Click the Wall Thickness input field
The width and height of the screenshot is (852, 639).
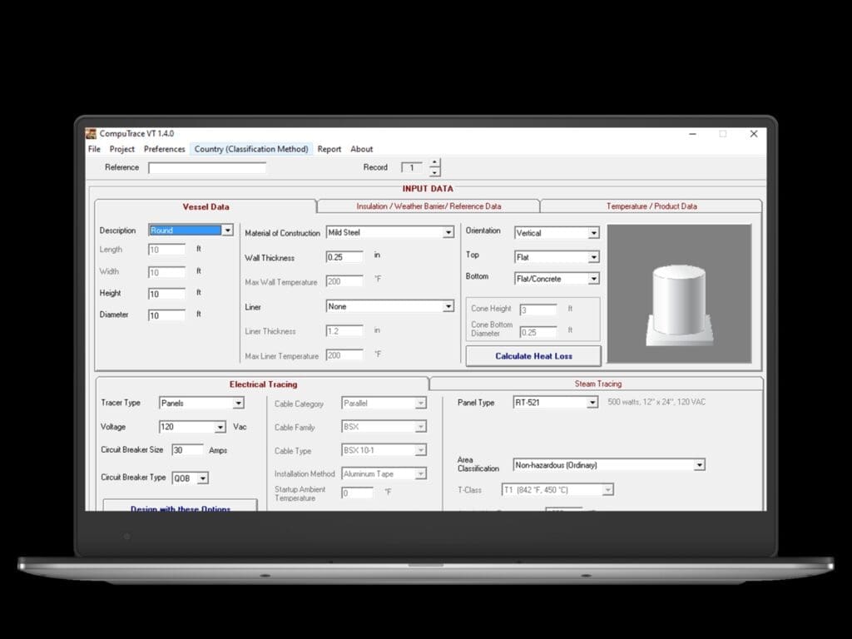344,257
